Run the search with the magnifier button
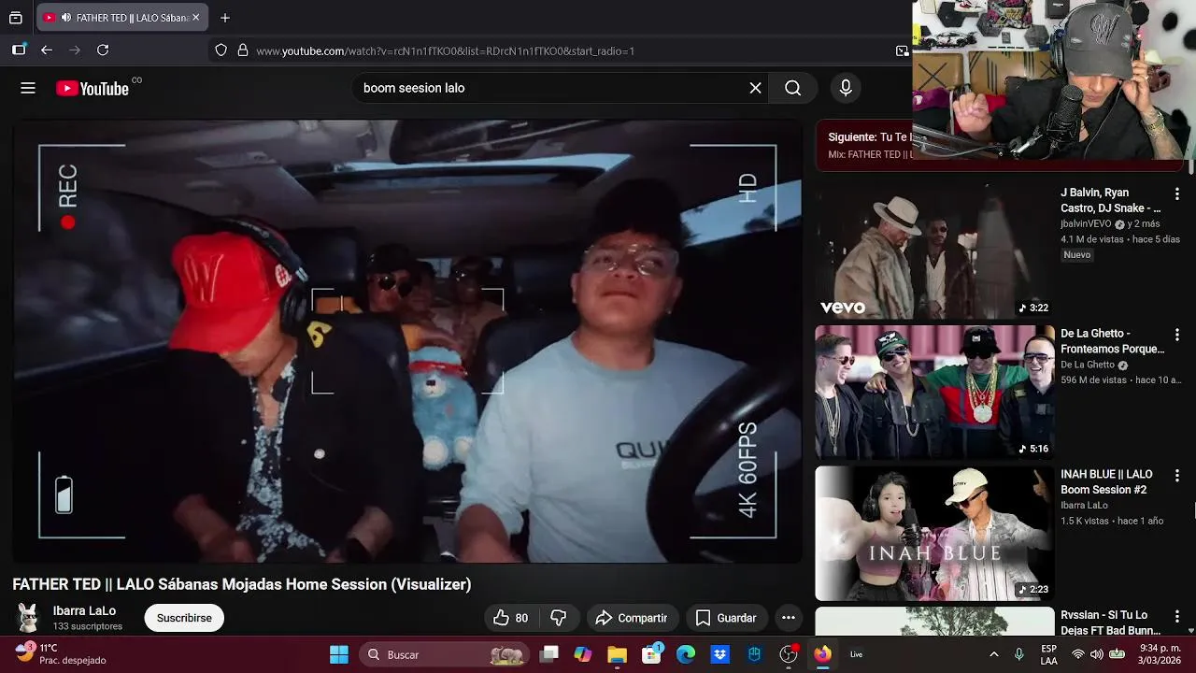This screenshot has width=1196, height=673. point(792,88)
